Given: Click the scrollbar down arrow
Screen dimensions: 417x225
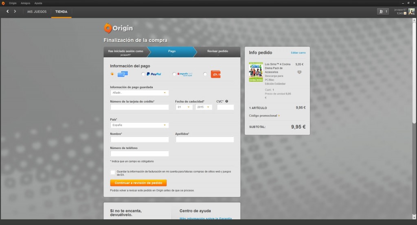Looking at the screenshot, I should click(414, 217).
